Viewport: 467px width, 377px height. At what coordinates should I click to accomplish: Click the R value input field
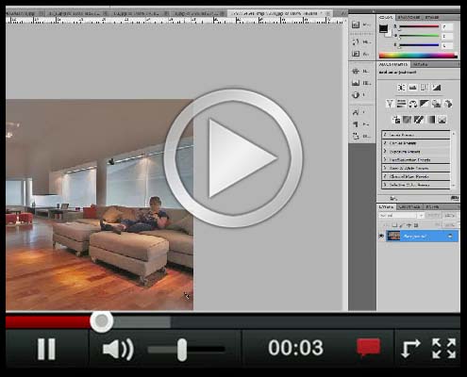[447, 27]
